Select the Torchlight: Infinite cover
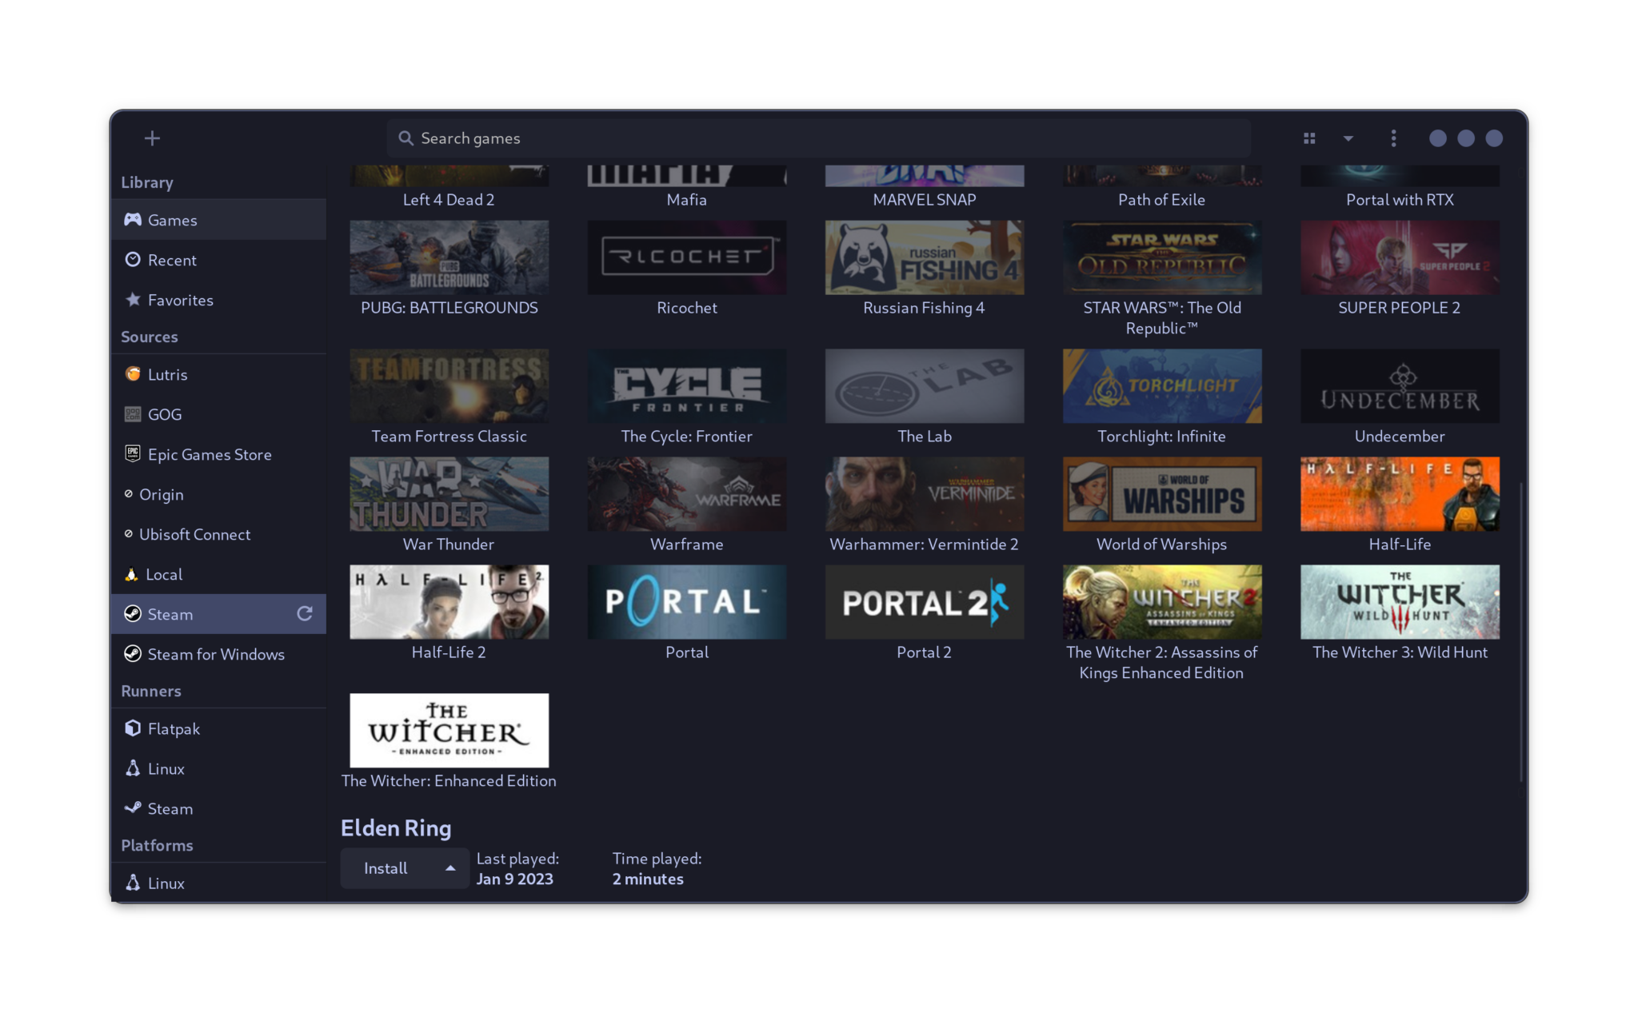Image resolution: width=1638 pixels, height=1013 pixels. (1161, 385)
